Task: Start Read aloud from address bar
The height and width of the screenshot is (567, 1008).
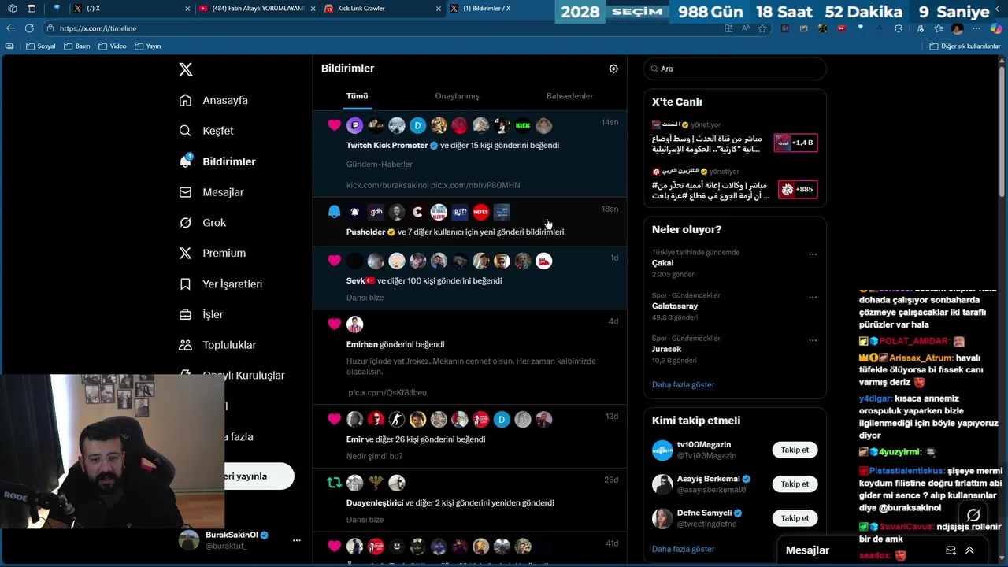Action: point(745,28)
